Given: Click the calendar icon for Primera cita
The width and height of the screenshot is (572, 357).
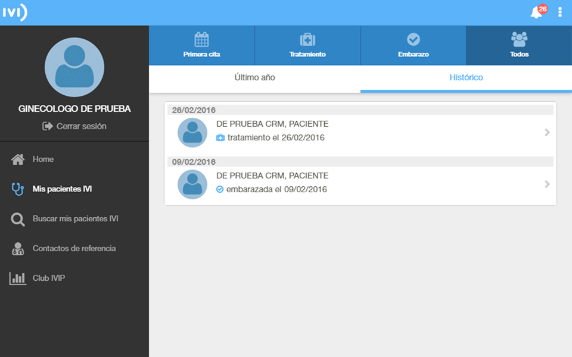Looking at the screenshot, I should pos(201,39).
